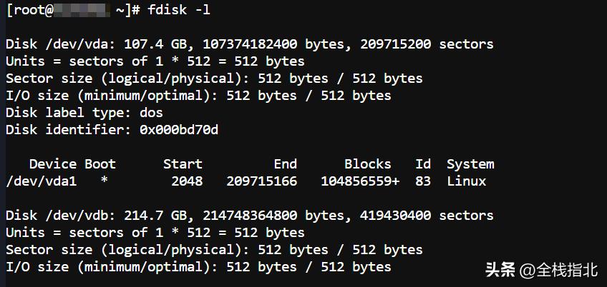Click the '209715200' sectors count

396,44
